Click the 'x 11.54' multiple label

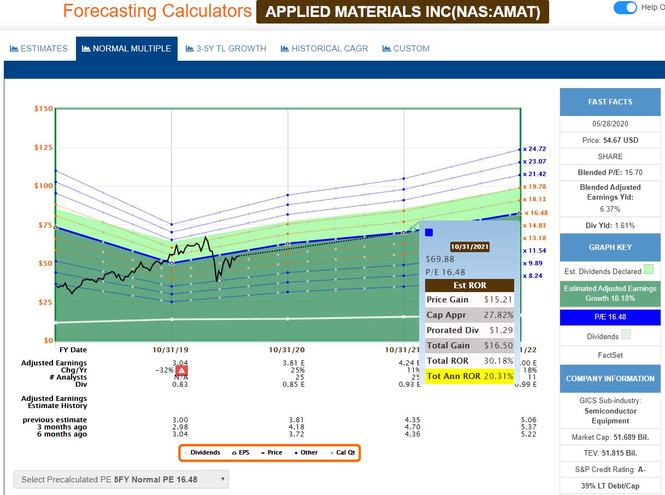[534, 251]
